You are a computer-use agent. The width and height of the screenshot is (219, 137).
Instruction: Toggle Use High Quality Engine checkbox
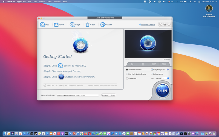(127, 74)
